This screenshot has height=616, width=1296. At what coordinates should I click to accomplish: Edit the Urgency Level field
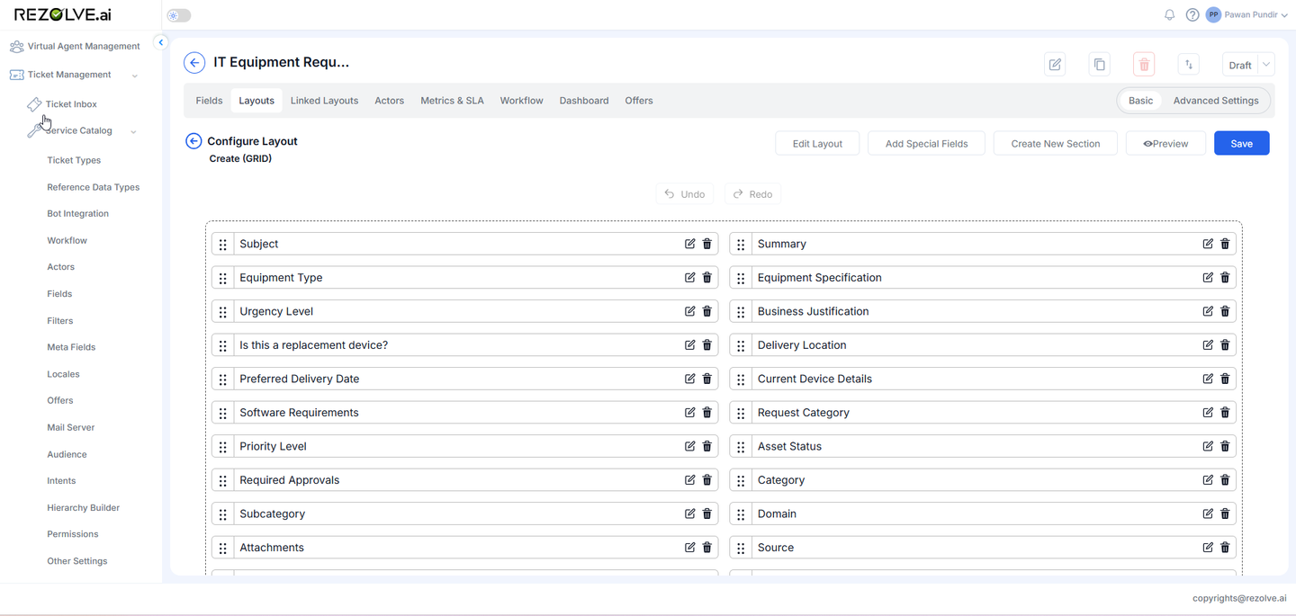689,311
